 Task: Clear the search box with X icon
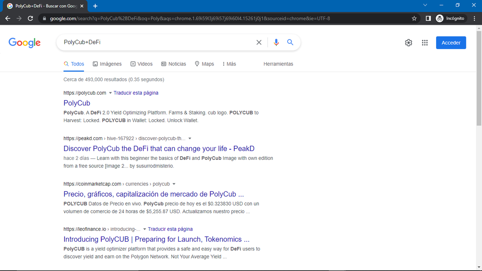(x=259, y=43)
